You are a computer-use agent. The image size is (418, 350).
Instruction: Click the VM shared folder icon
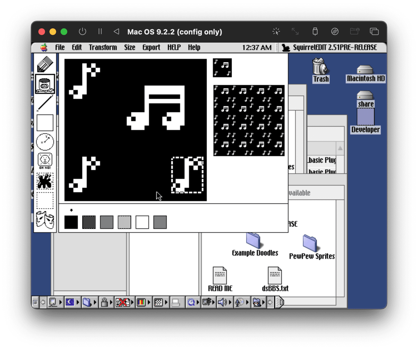355,31
